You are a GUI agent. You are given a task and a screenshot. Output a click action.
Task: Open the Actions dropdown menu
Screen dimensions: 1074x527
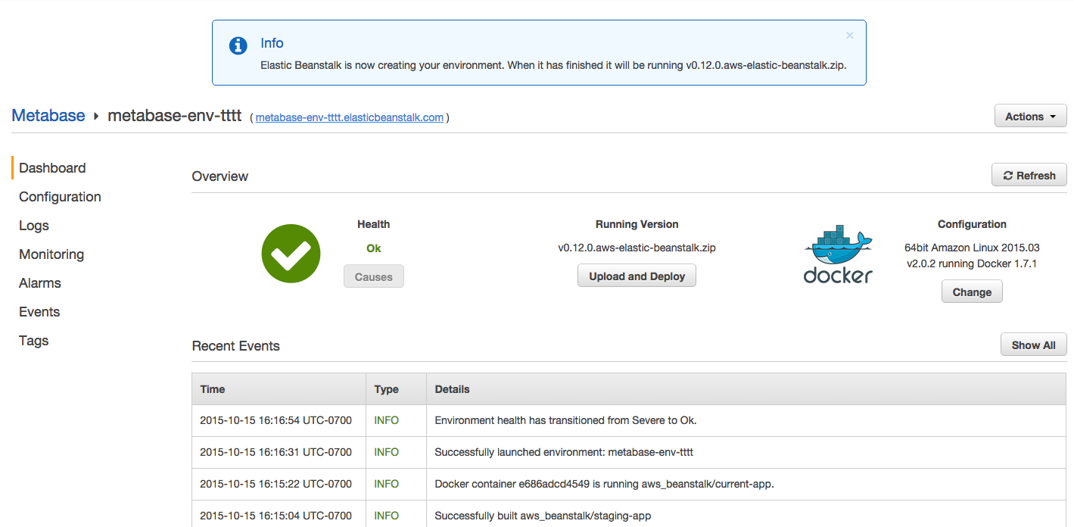coord(1030,117)
